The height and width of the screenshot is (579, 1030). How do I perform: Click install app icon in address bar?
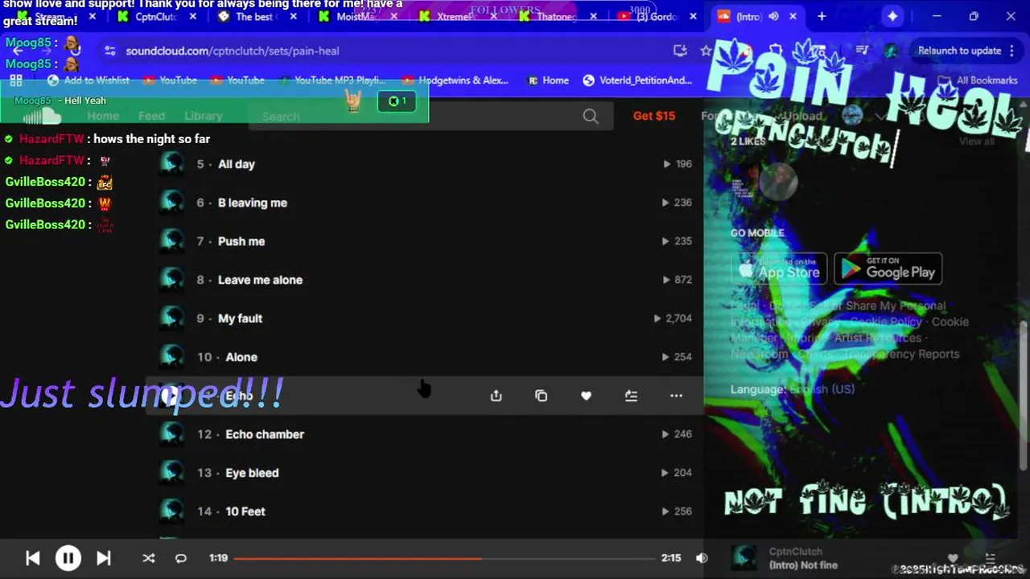tap(680, 51)
